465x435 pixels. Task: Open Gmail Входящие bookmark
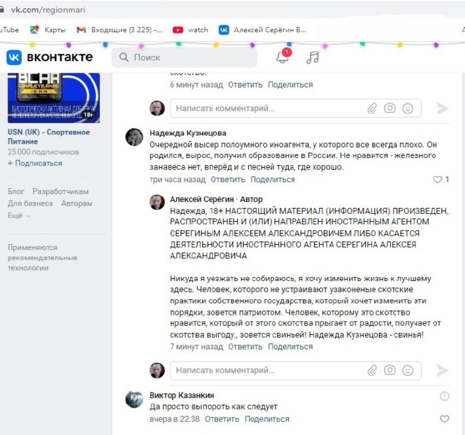coord(120,30)
